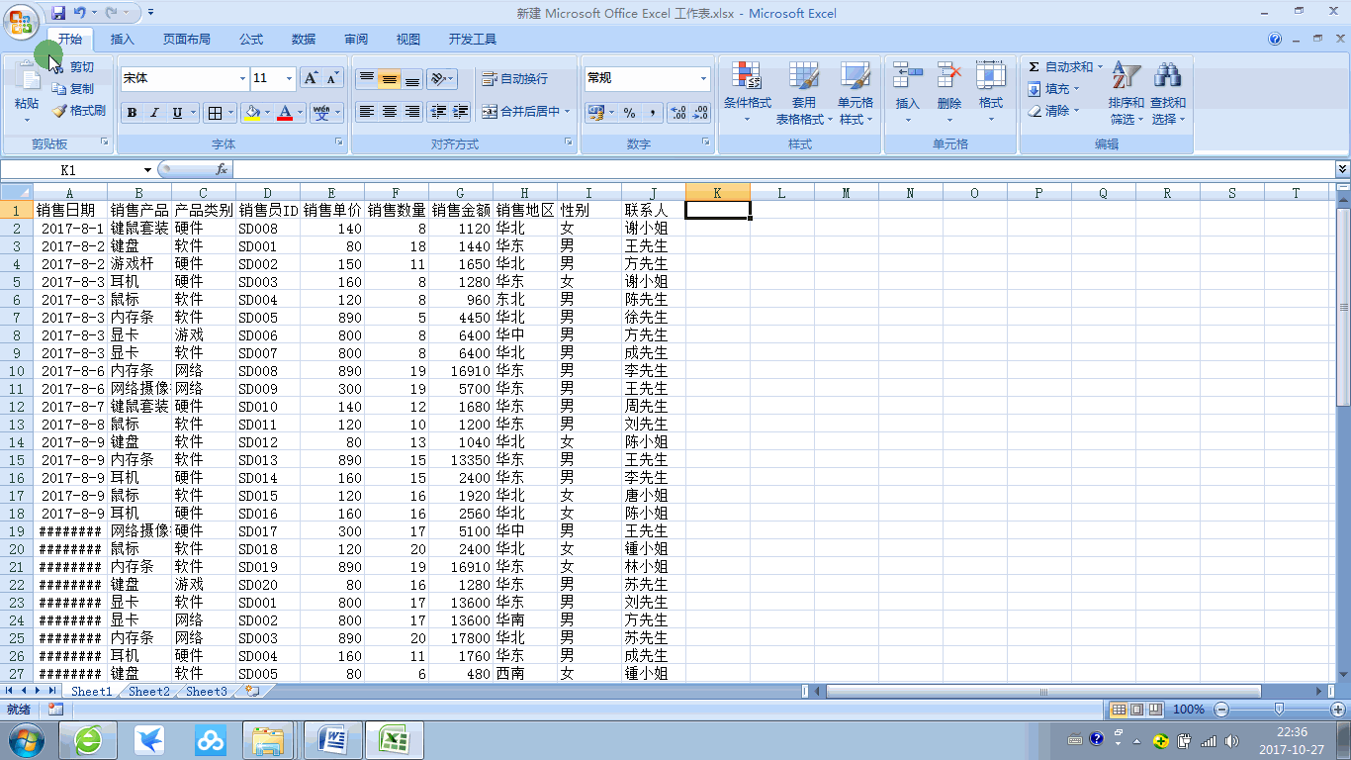Click the Borders icon in the Font group
This screenshot has height=760, width=1351.
pos(216,112)
